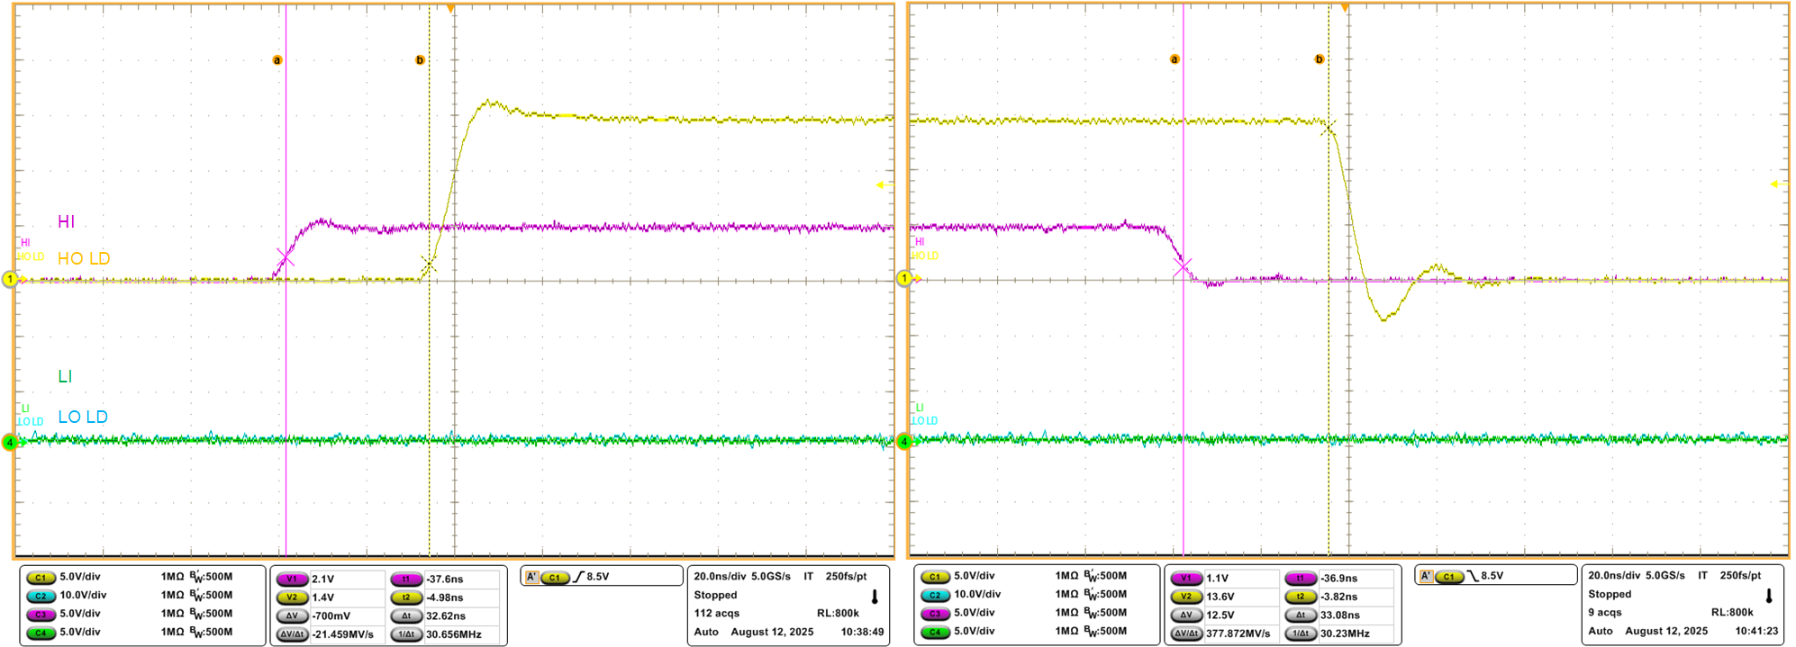
Task: Click the ΔV/Δt badge reading -21.459MV/s
Action: coord(293,634)
